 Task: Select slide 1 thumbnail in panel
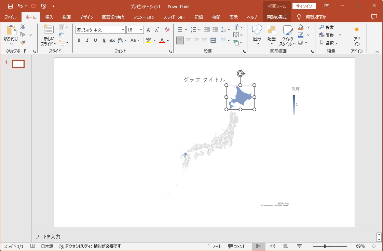point(18,64)
